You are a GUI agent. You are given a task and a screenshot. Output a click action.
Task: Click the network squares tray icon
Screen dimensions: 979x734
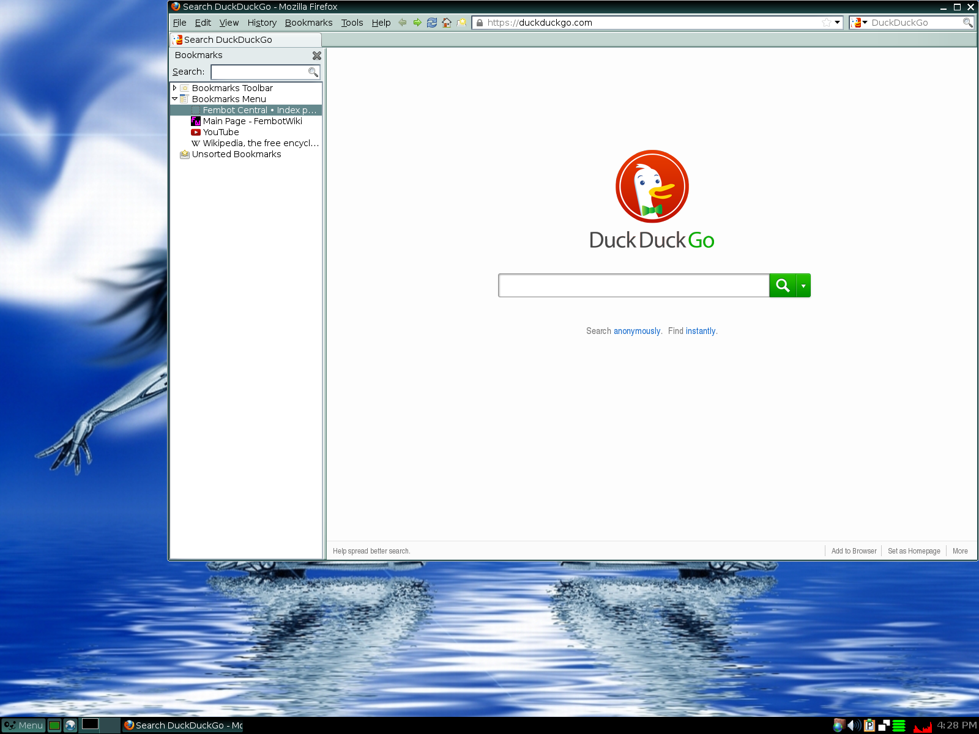(x=884, y=725)
